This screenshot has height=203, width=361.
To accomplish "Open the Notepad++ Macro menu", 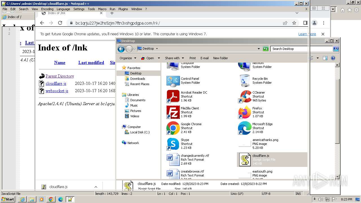I will pos(102,9).
